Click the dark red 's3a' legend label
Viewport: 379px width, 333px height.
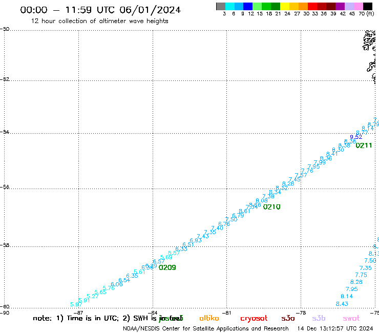click(288, 318)
